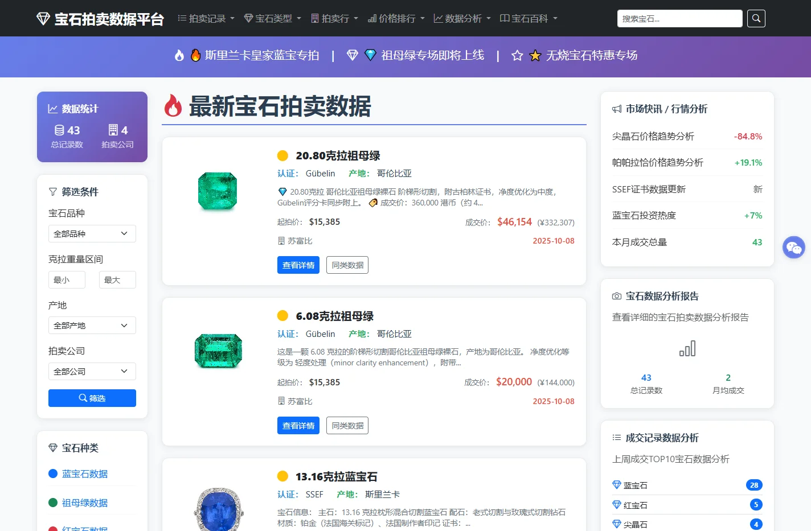Expand the 宝石类型 nav menu
This screenshot has height=531, width=811.
(273, 19)
